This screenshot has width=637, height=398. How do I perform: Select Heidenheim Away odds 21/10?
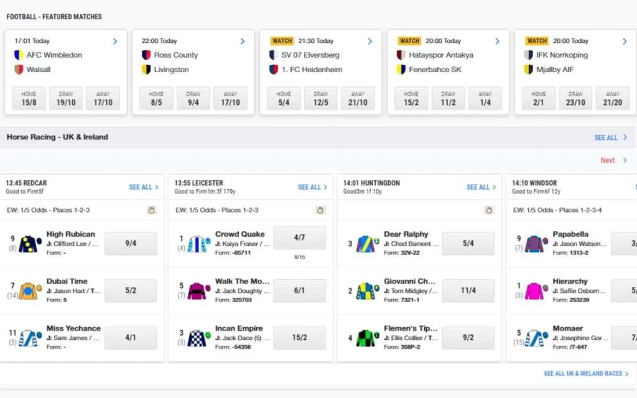coord(358,98)
